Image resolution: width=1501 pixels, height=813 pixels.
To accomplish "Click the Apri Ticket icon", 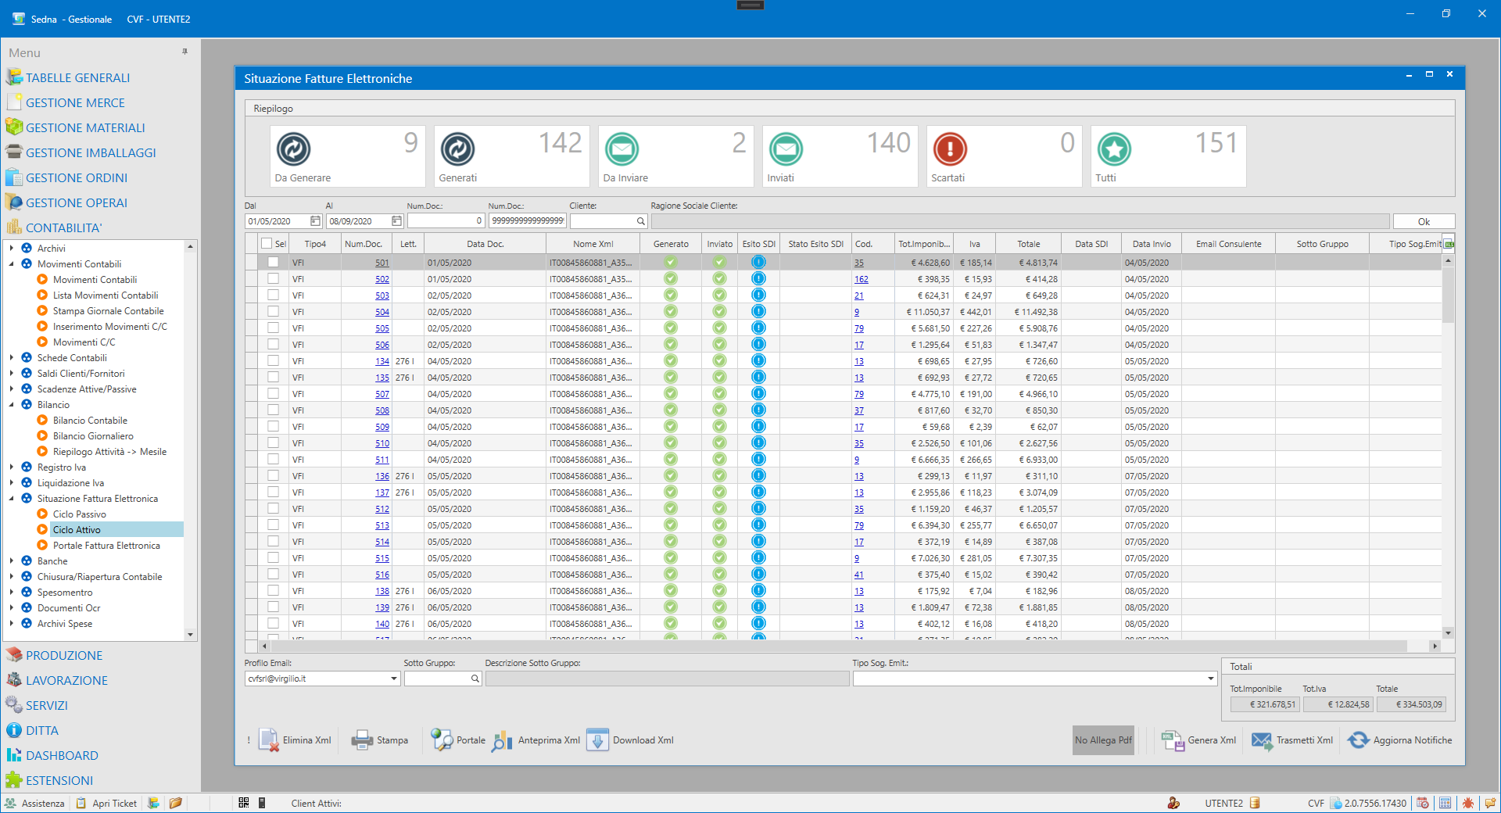I will [81, 803].
